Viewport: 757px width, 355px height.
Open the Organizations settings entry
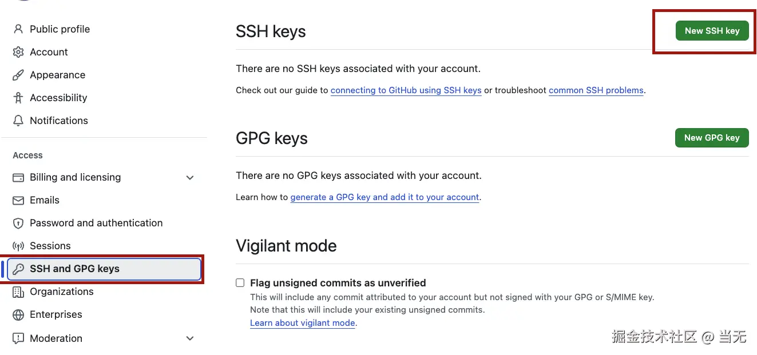coord(61,291)
